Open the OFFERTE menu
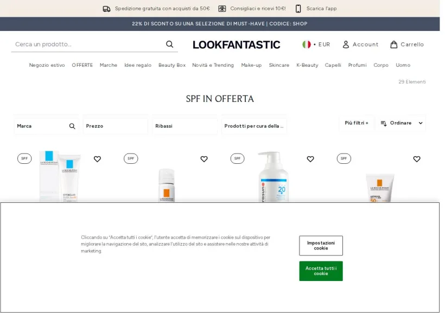The height and width of the screenshot is (313, 445). point(82,65)
